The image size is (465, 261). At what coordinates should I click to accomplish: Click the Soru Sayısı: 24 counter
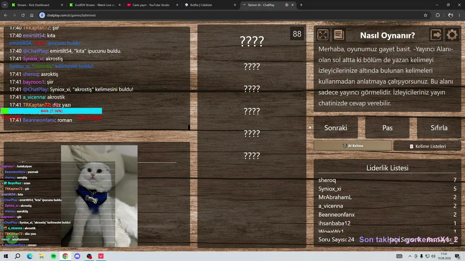(336, 240)
